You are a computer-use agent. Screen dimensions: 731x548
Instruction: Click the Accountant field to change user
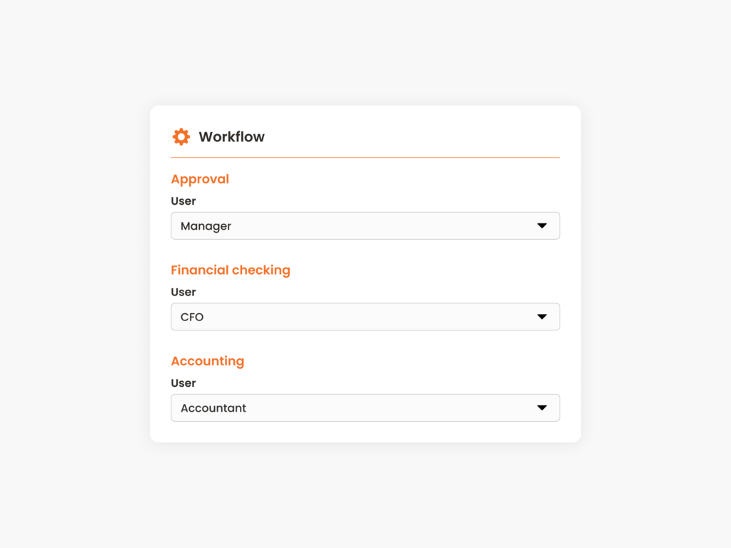pyautogui.click(x=321, y=407)
